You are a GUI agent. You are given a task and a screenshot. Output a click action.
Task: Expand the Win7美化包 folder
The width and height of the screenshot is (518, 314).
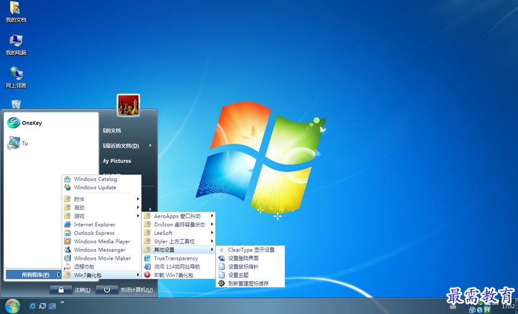click(x=102, y=275)
